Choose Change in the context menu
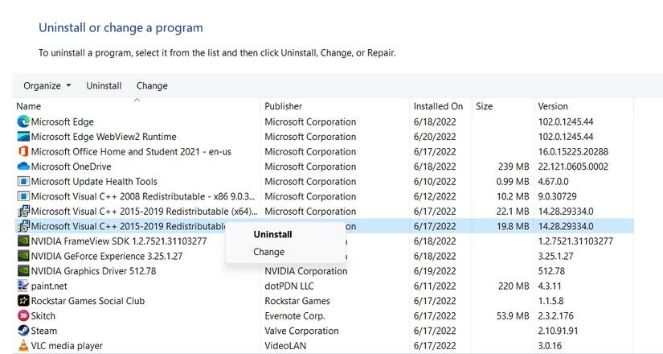This screenshot has height=354, width=663. 268,252
